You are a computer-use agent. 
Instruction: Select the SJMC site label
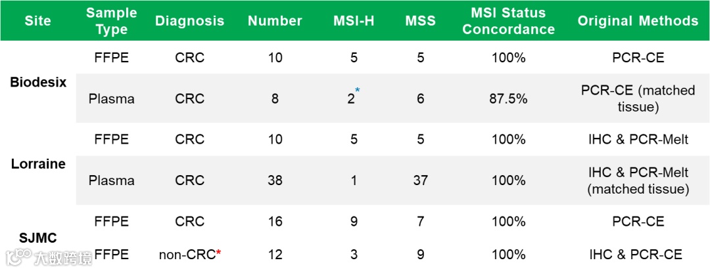(39, 238)
